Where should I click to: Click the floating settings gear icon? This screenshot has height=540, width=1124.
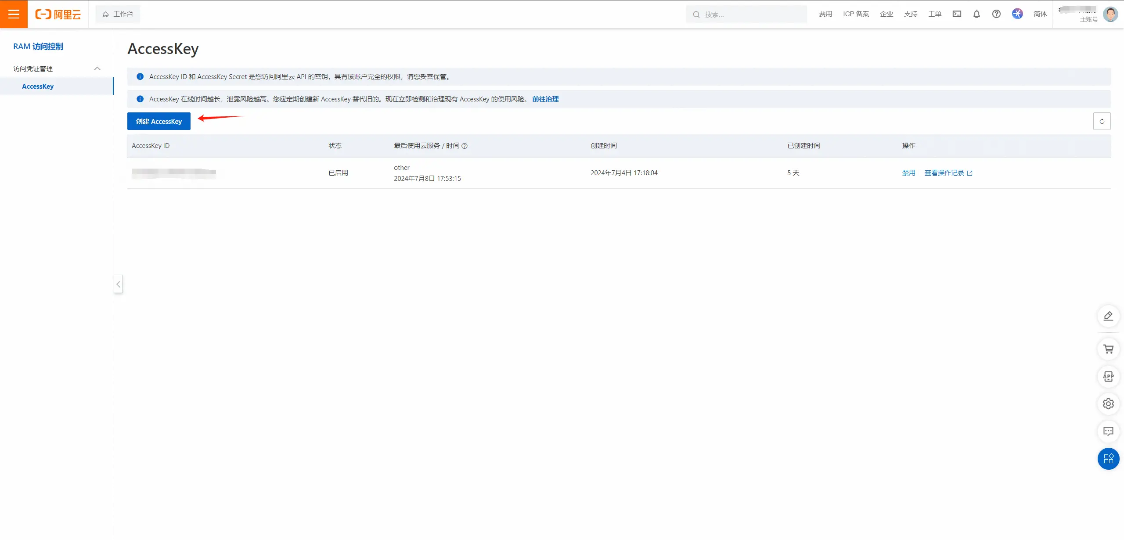tap(1108, 404)
